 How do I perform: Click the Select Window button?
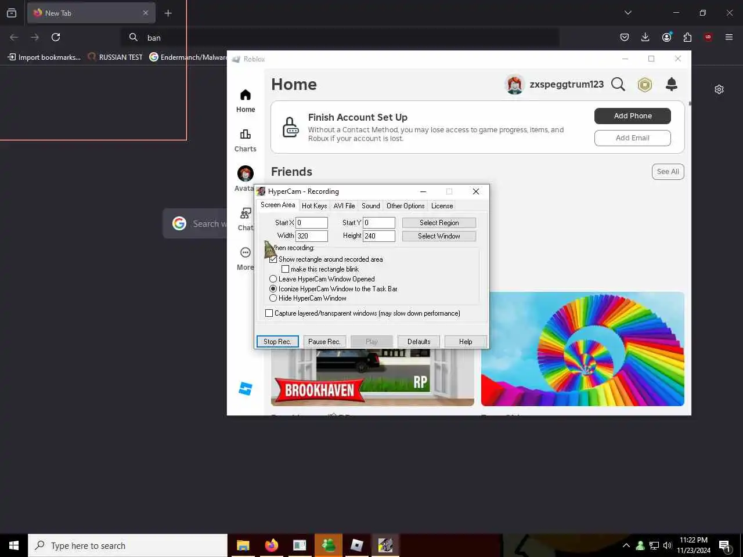439,236
